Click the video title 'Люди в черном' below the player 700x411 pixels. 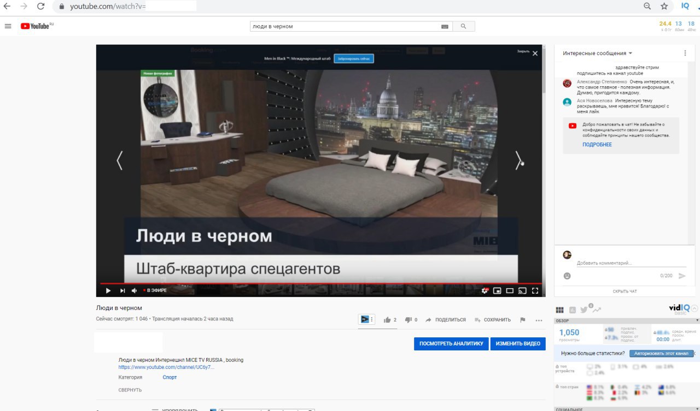[119, 308]
